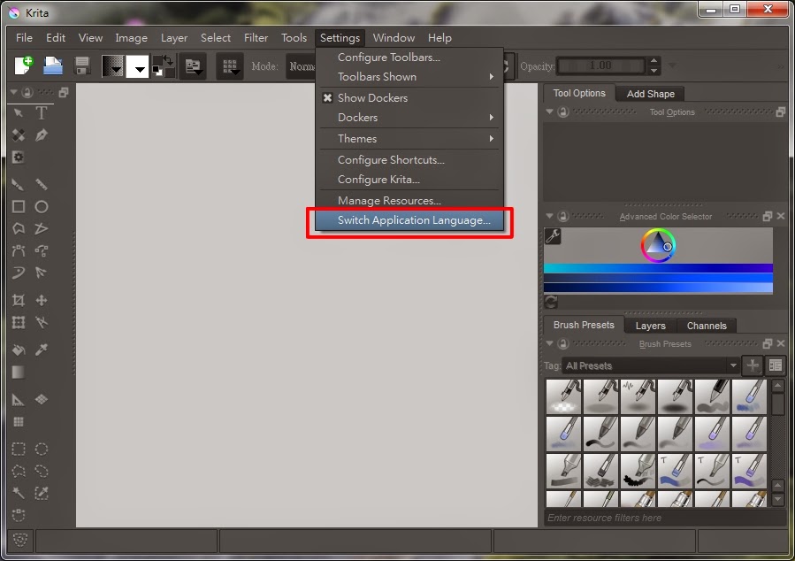This screenshot has width=795, height=561.
Task: Select the Gradient tool in toolbox
Action: (19, 373)
